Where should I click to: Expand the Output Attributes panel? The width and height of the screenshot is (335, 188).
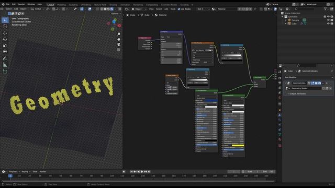pyautogui.click(x=297, y=94)
